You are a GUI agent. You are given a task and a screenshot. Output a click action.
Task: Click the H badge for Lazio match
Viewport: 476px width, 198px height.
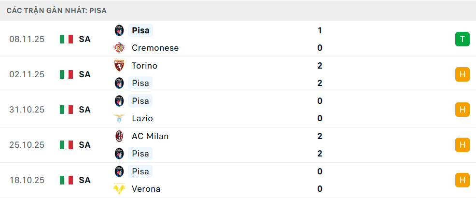(462, 110)
